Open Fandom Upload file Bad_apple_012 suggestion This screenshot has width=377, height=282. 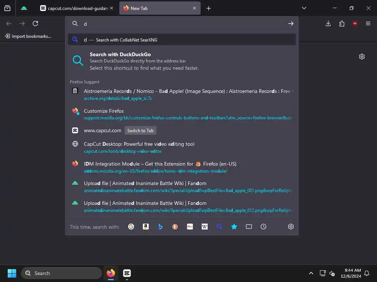(x=182, y=206)
